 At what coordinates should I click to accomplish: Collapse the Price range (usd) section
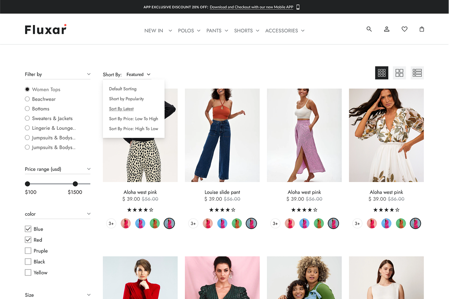coord(89,169)
